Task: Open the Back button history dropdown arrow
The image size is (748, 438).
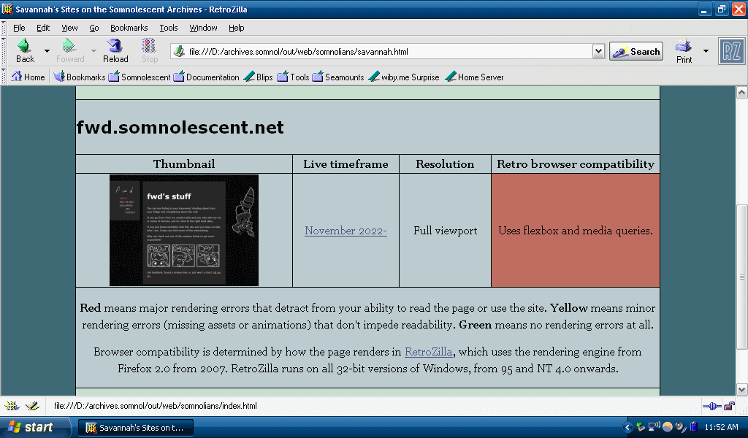Action: tap(47, 51)
